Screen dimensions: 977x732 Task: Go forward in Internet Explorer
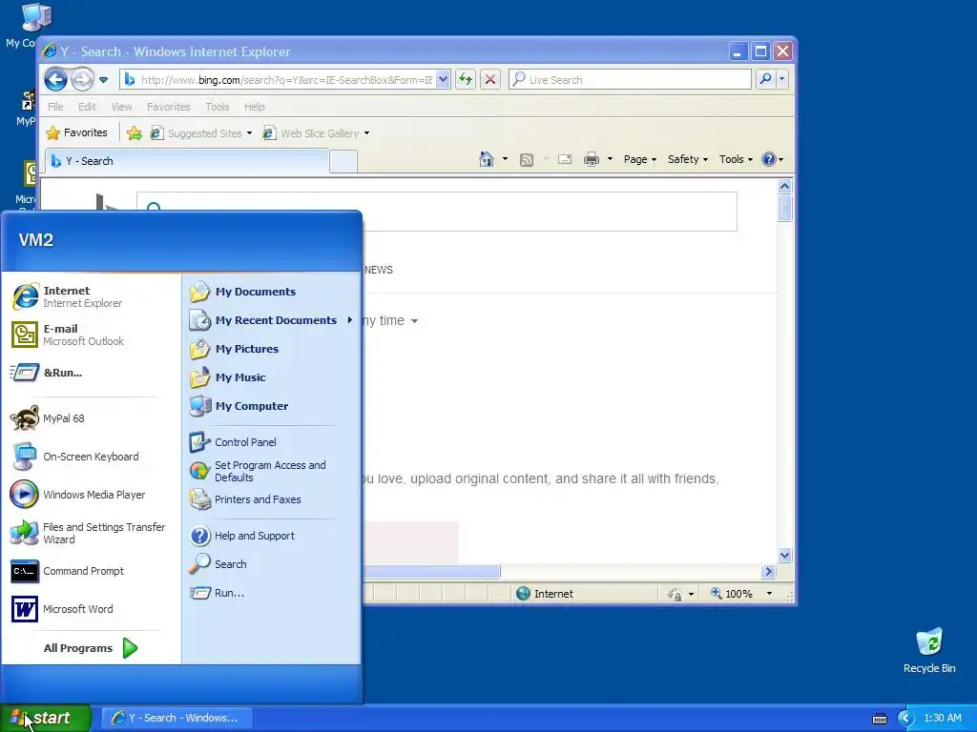[82, 79]
